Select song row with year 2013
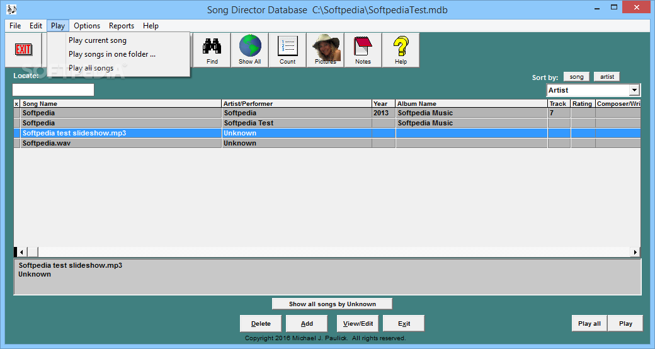 [327, 113]
